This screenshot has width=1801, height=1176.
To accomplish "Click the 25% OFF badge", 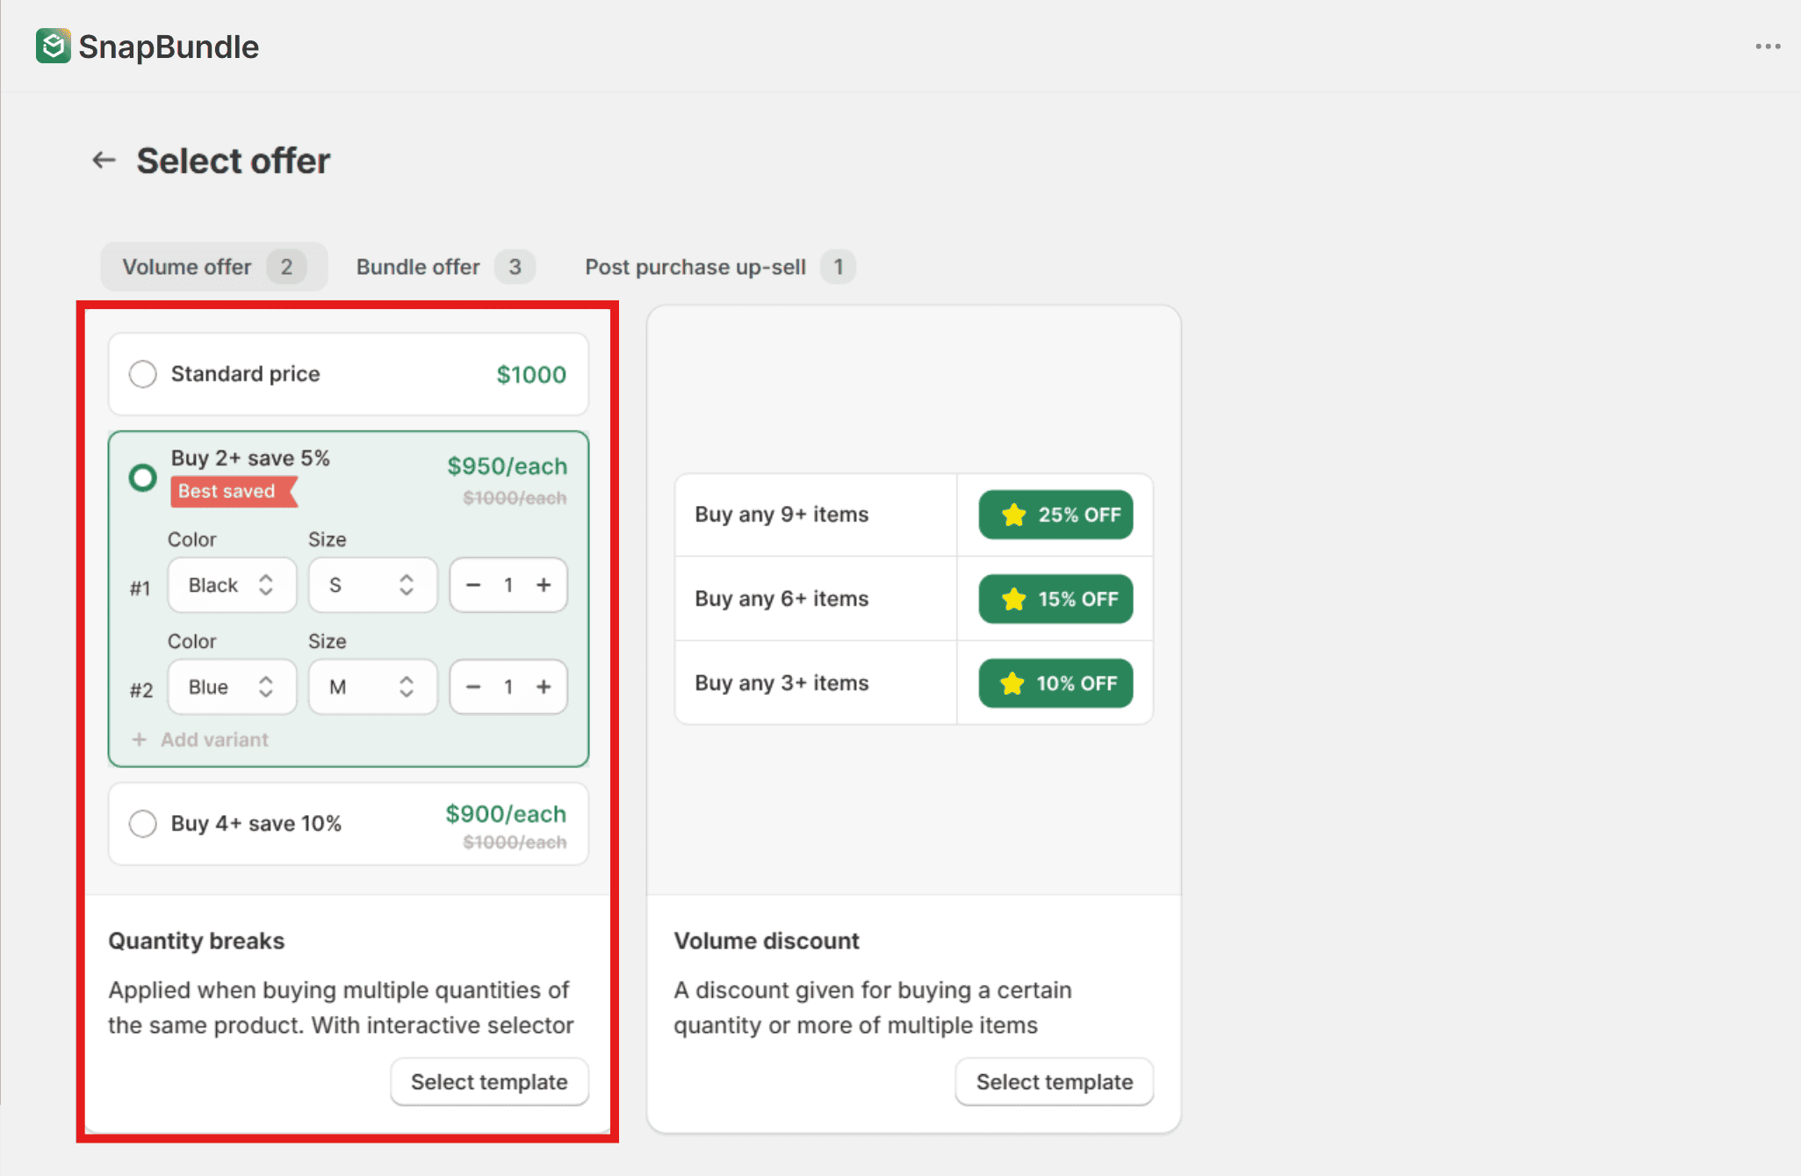I will pyautogui.click(x=1055, y=515).
